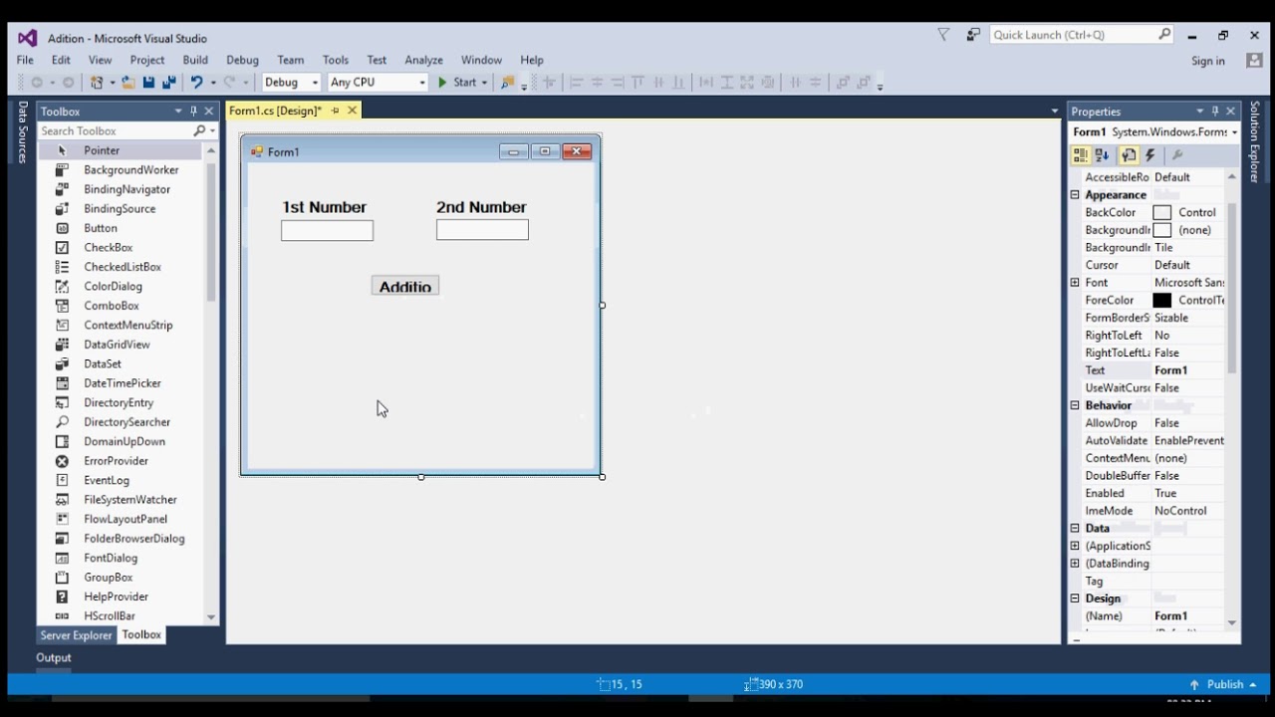Select the Form1.cs [Design] document tab
Image resolution: width=1275 pixels, height=717 pixels.
(276, 111)
